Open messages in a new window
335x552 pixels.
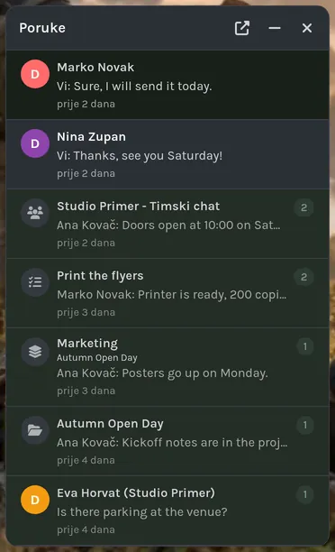click(x=242, y=28)
